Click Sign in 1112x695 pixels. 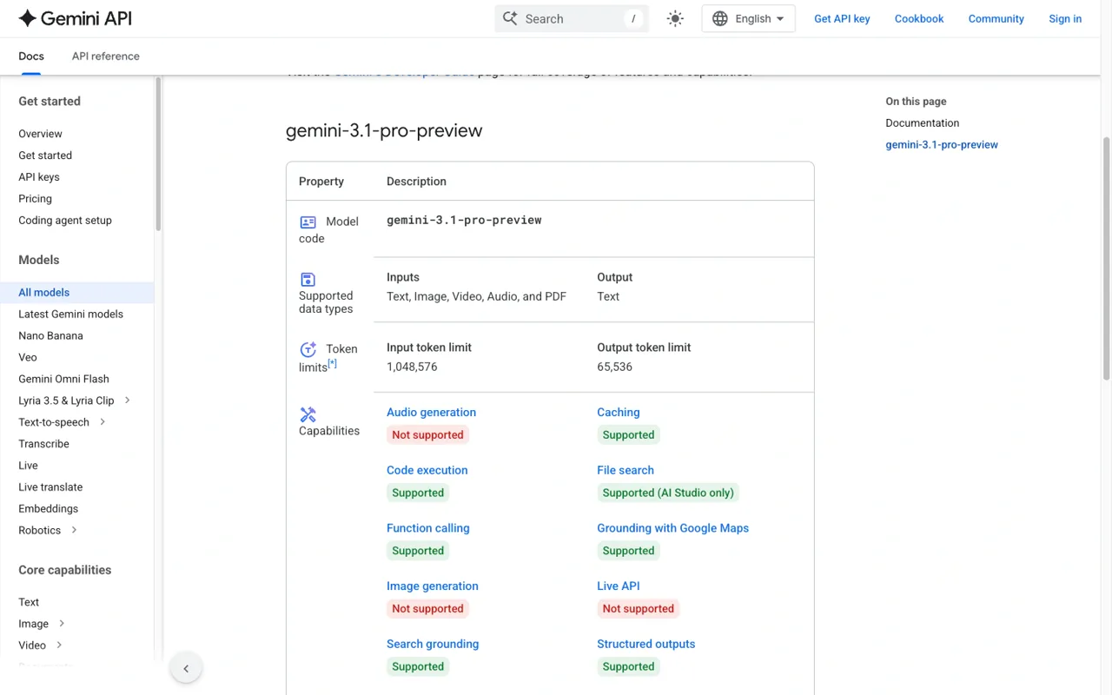pos(1065,18)
